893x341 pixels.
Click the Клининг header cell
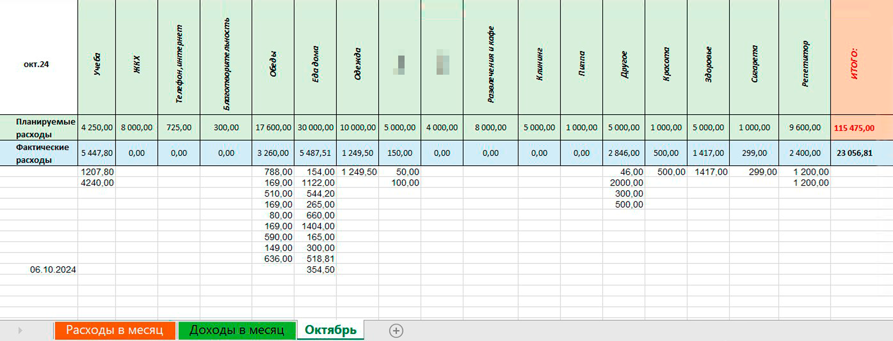click(x=539, y=57)
